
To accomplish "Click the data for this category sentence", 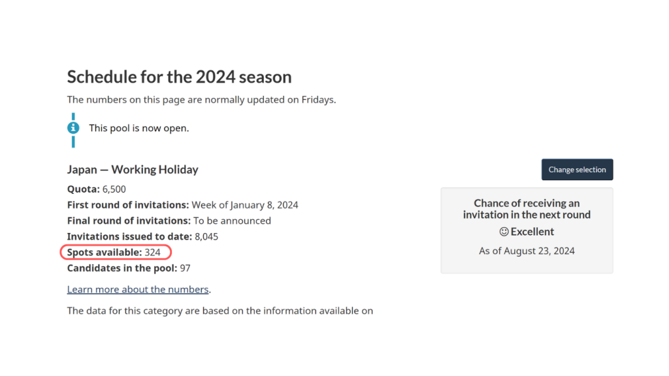I will (220, 311).
